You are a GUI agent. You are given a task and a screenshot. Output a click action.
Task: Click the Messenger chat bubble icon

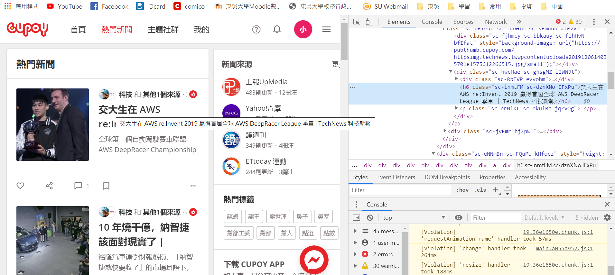coord(314,260)
